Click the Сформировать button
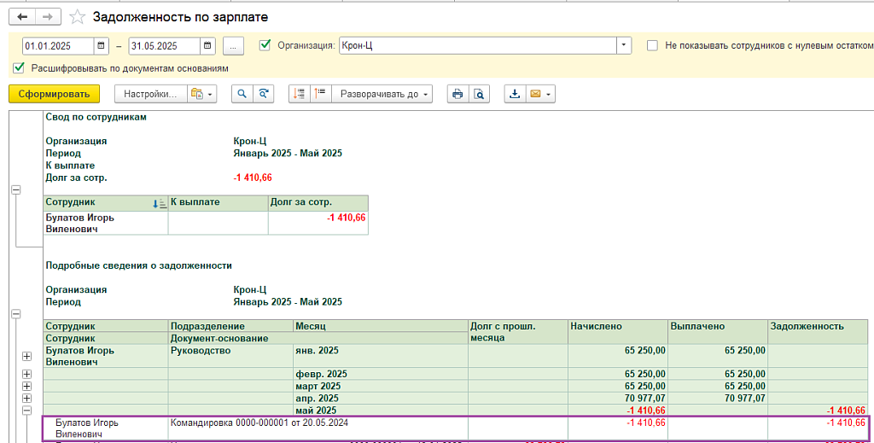This screenshot has height=443, width=874. click(x=54, y=94)
